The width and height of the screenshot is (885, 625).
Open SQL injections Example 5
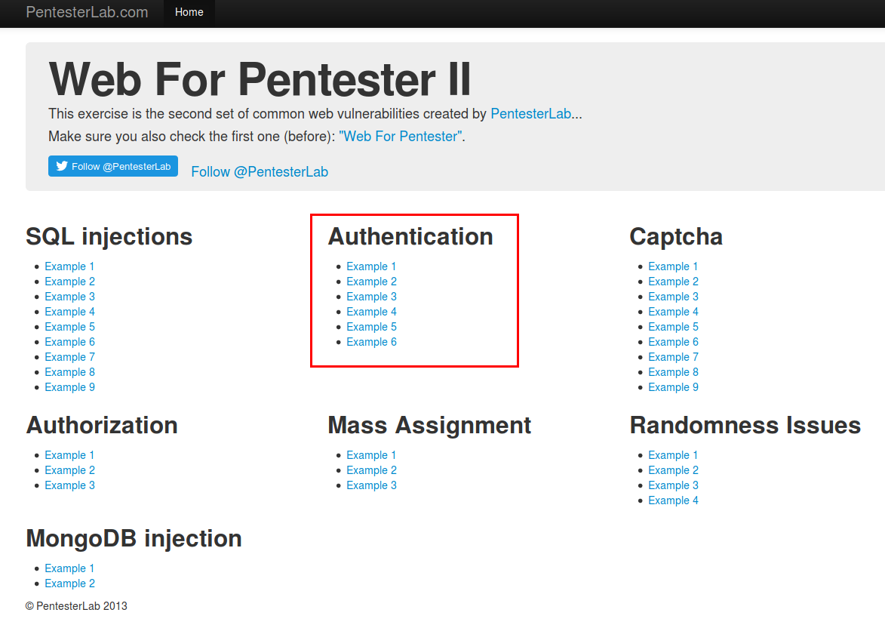point(69,326)
